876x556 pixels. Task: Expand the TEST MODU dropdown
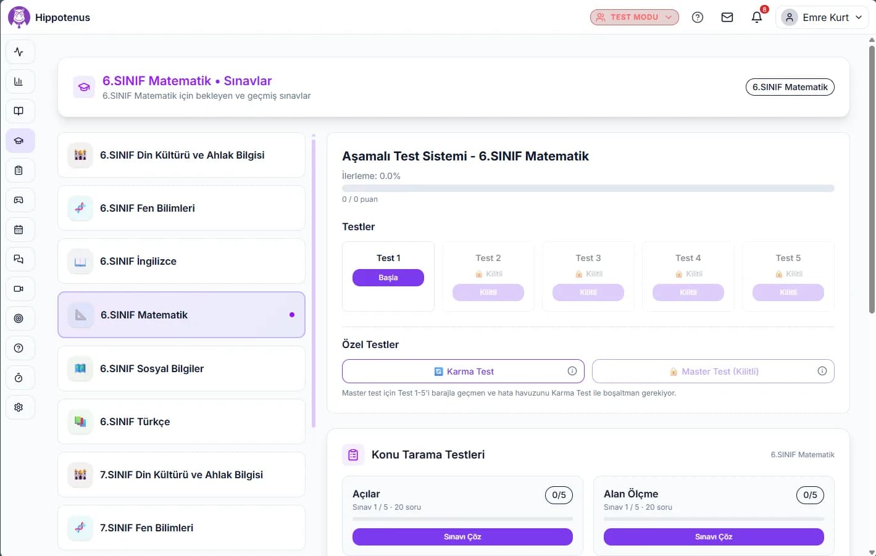[x=634, y=17]
